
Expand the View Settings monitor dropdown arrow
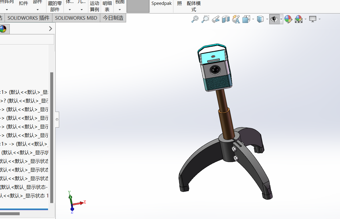(320, 19)
